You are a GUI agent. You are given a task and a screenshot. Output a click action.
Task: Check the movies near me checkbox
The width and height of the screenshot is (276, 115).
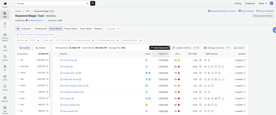point(57,73)
